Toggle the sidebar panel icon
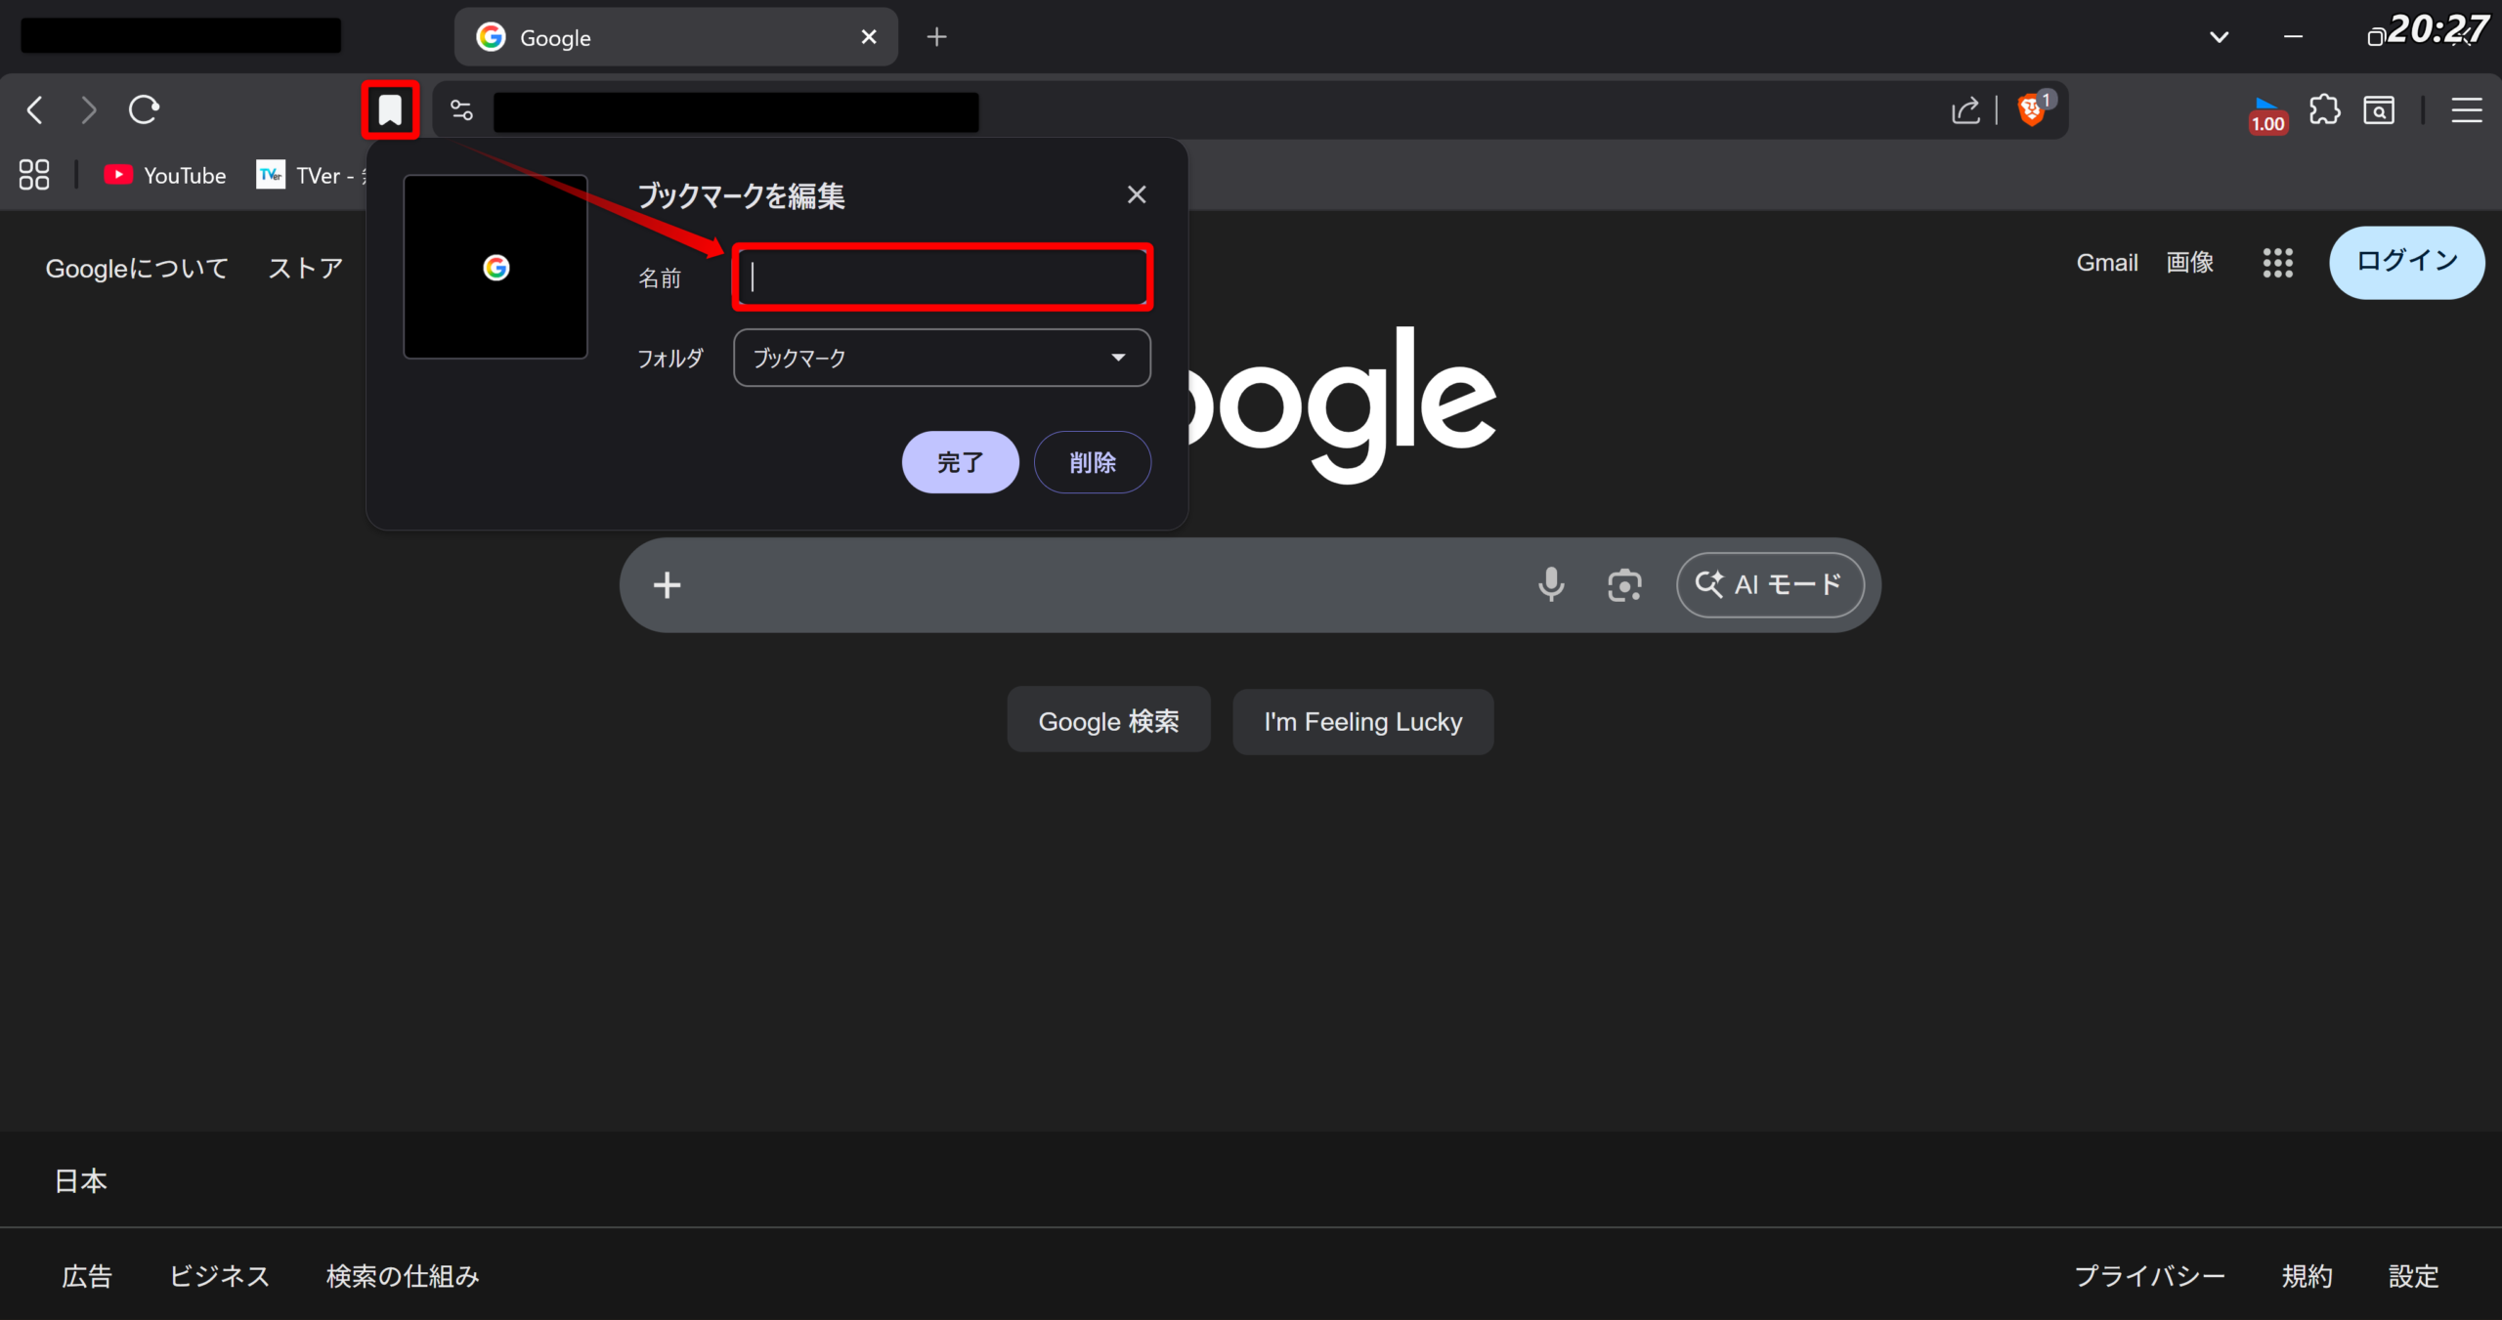The height and width of the screenshot is (1320, 2502). click(x=2379, y=110)
